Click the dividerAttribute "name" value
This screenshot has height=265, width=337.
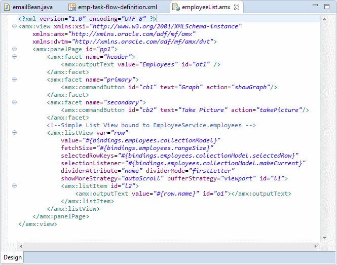132,171
